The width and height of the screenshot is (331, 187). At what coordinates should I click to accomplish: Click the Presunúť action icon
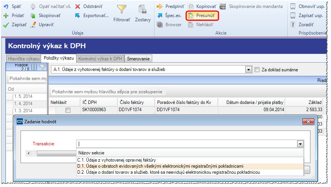coord(191,16)
